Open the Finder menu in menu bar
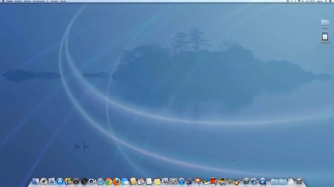This screenshot has width=334, height=187. (x=9, y=1)
